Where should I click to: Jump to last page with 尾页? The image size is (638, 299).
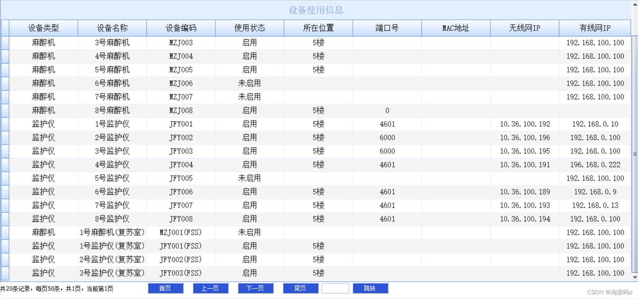(301, 289)
